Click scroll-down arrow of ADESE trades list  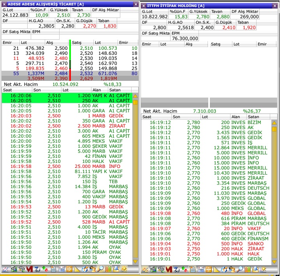135,262
